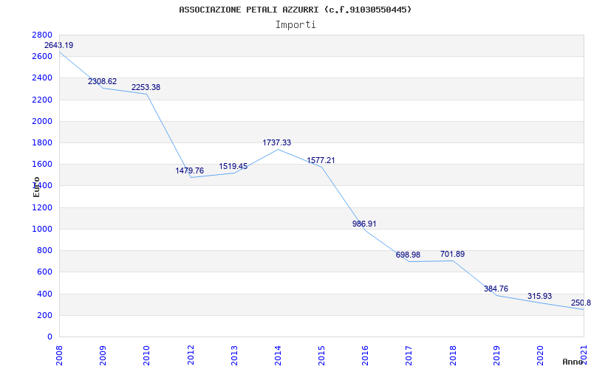Viewport: 591px width, 369px height.
Task: Select the 1479.76 data label
Action: tap(190, 170)
